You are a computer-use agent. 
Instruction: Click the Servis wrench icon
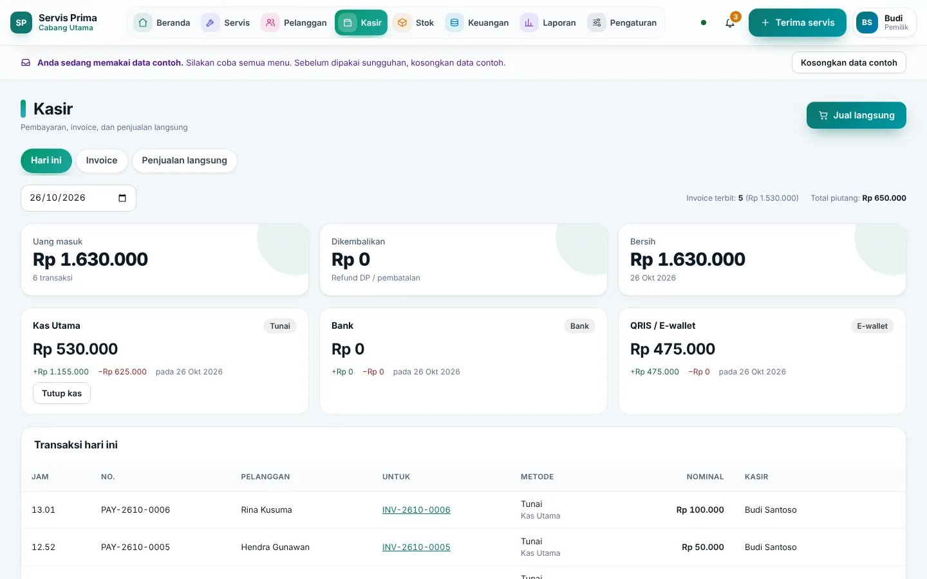pos(211,23)
